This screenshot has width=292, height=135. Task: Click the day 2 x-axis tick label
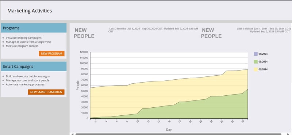coord(96,122)
